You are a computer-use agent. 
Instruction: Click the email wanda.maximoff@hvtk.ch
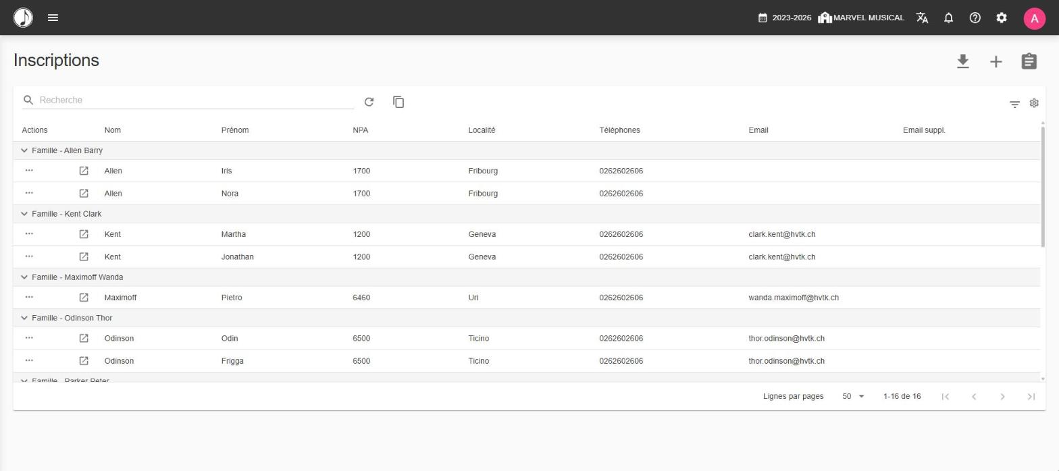794,298
